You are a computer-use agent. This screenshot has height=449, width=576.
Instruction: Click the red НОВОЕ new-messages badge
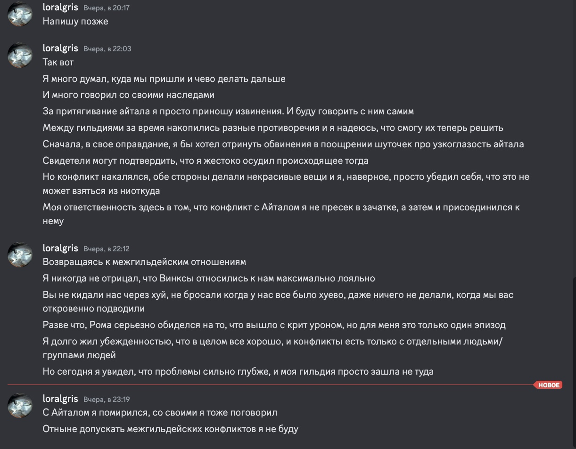click(x=548, y=385)
